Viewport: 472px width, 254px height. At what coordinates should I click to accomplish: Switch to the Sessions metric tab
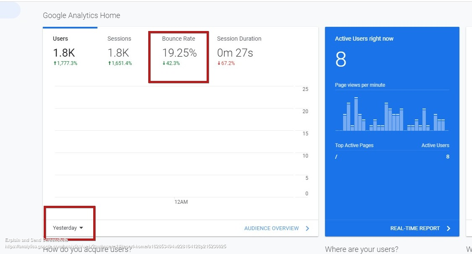(x=119, y=48)
